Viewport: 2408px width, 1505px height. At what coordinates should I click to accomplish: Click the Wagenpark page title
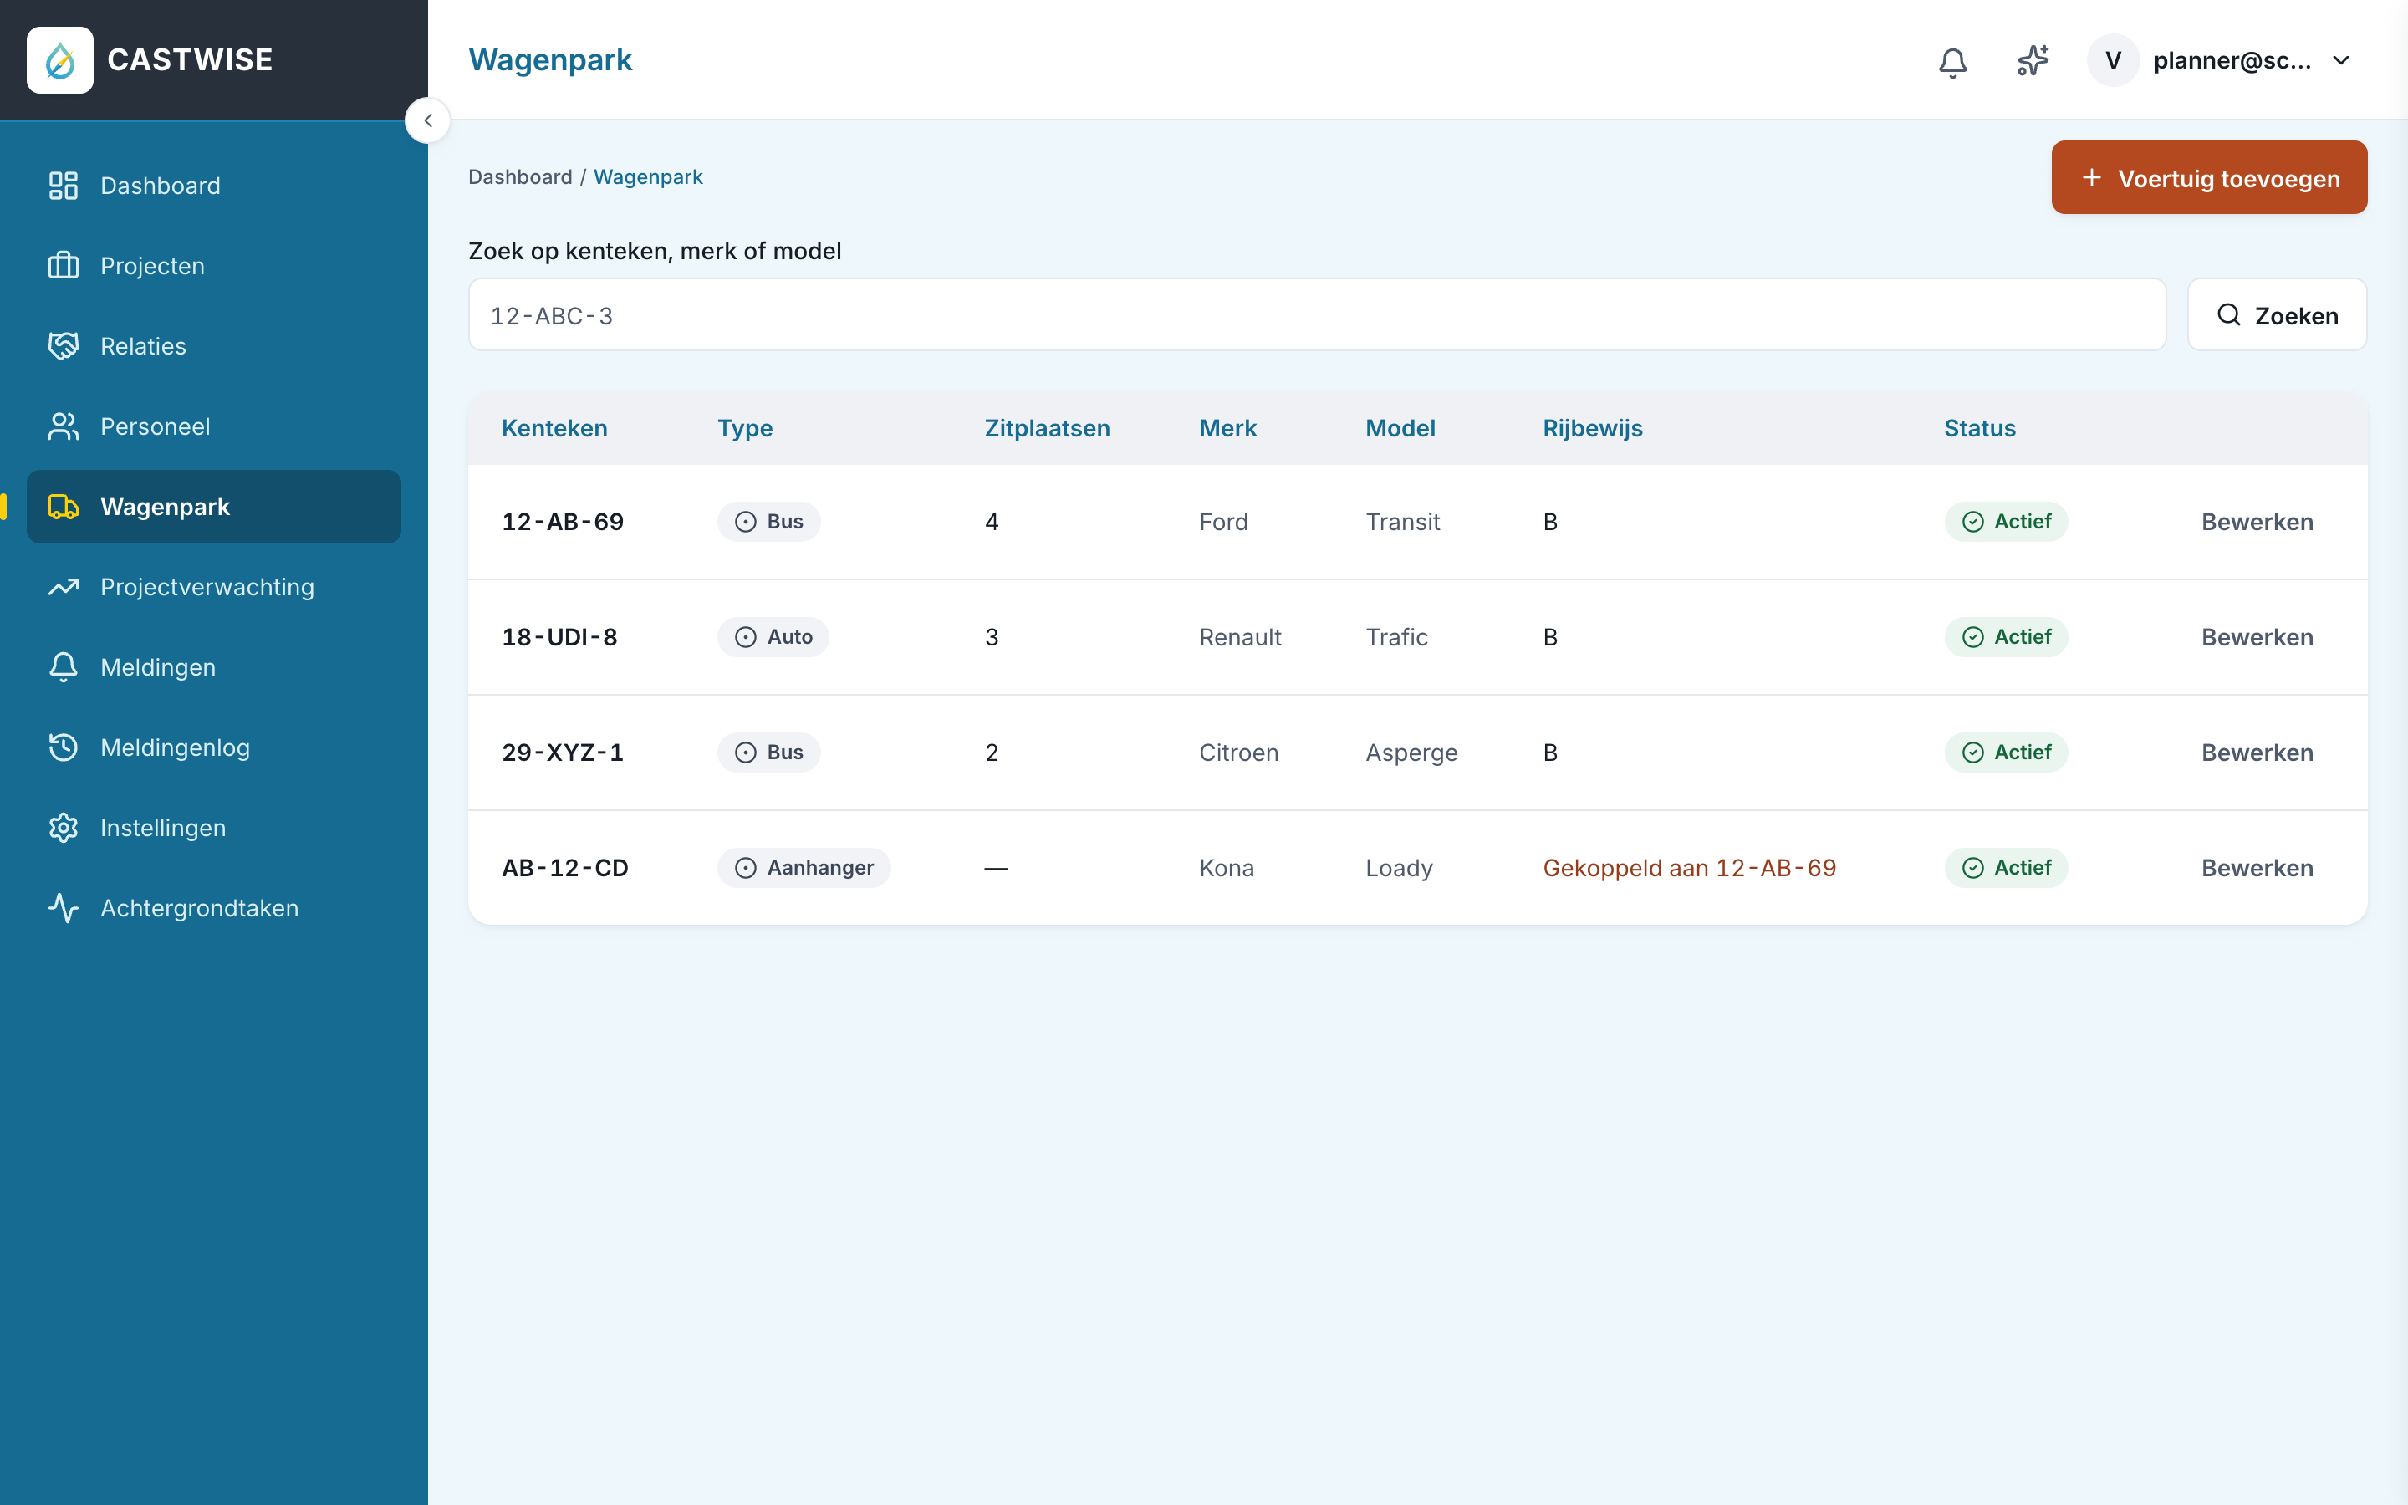pos(550,59)
